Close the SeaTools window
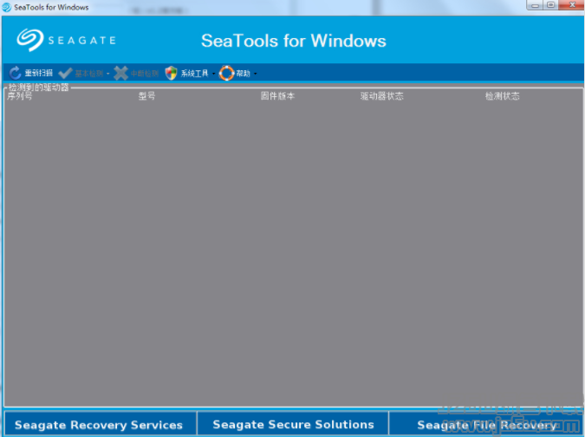 (x=572, y=5)
